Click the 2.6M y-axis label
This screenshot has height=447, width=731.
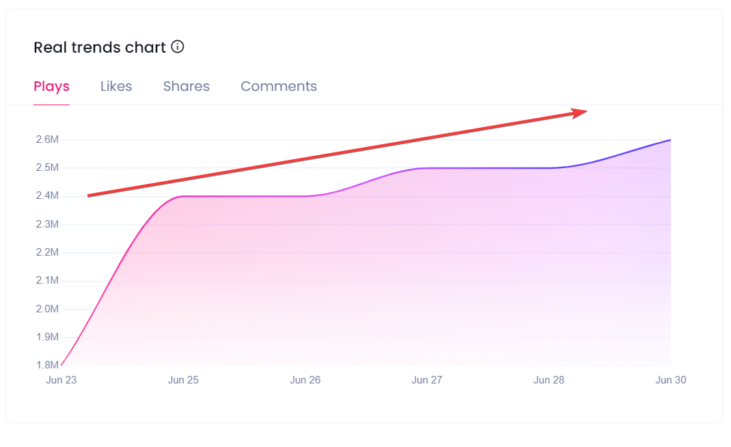(x=47, y=140)
